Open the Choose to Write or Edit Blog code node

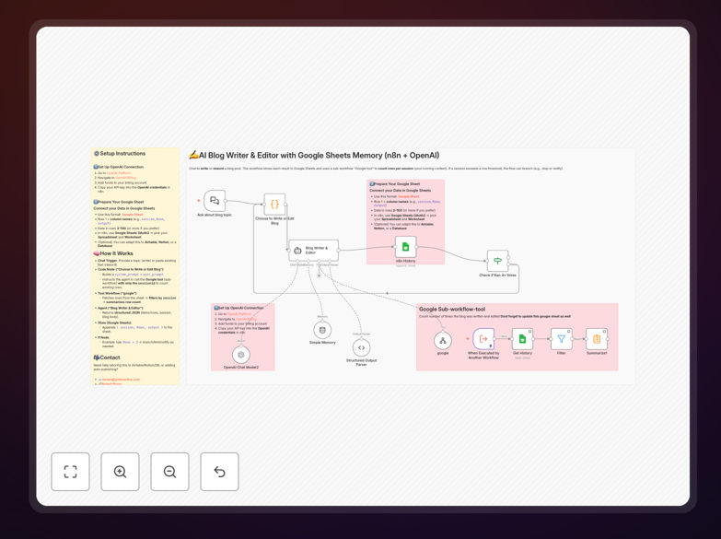274,205
